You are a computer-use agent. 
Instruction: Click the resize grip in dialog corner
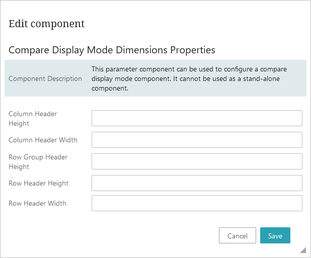coord(303,250)
